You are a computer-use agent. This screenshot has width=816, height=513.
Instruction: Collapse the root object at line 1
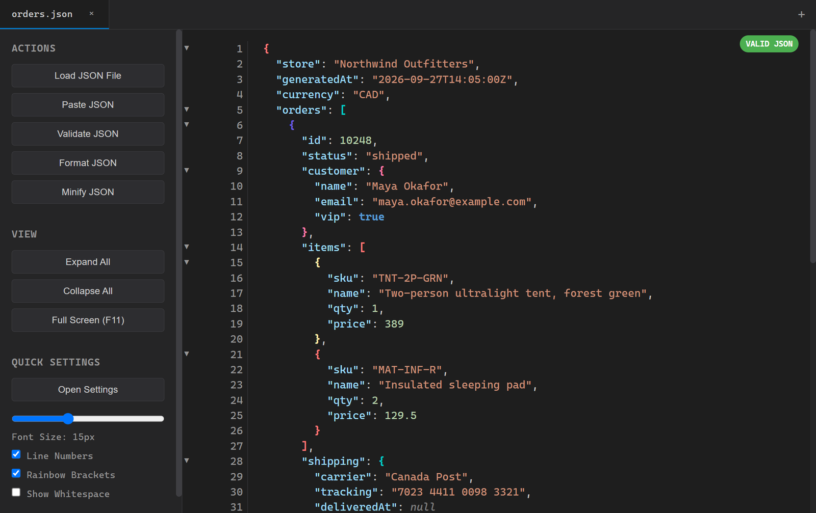pyautogui.click(x=187, y=48)
